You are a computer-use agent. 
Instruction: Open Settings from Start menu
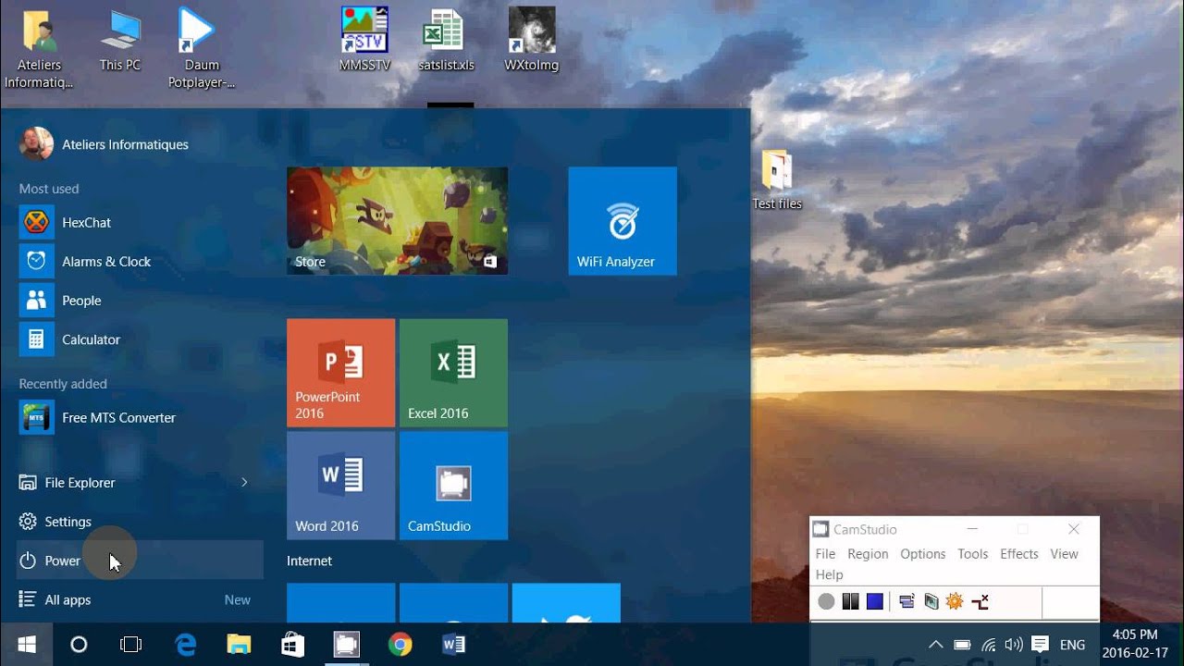coord(141,522)
